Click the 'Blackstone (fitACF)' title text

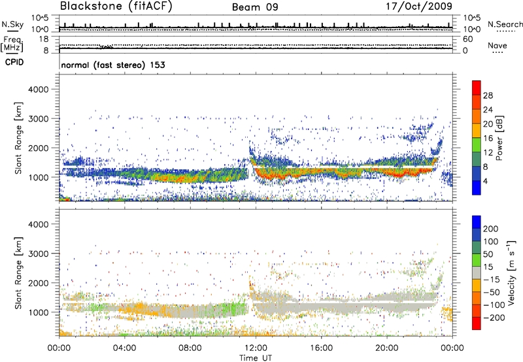(116, 7)
